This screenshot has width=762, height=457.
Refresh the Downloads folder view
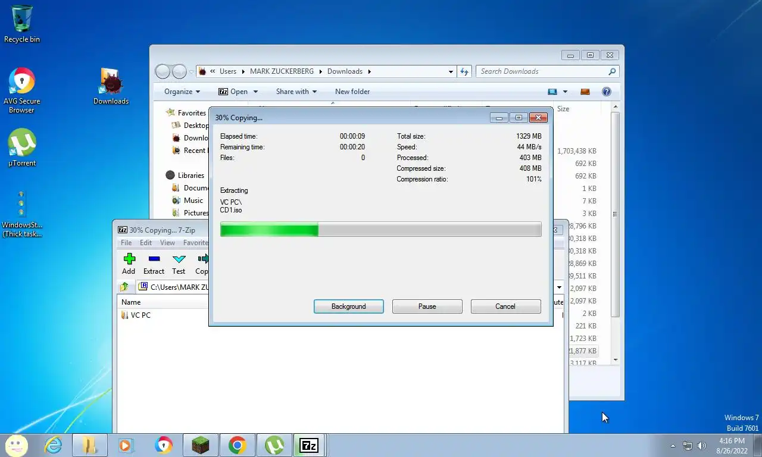[464, 71]
